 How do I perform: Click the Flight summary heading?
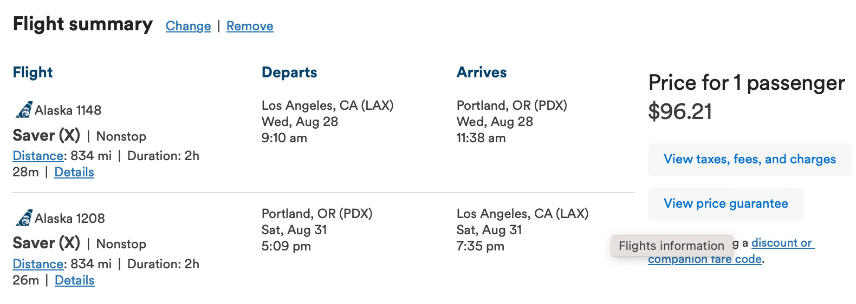(83, 24)
